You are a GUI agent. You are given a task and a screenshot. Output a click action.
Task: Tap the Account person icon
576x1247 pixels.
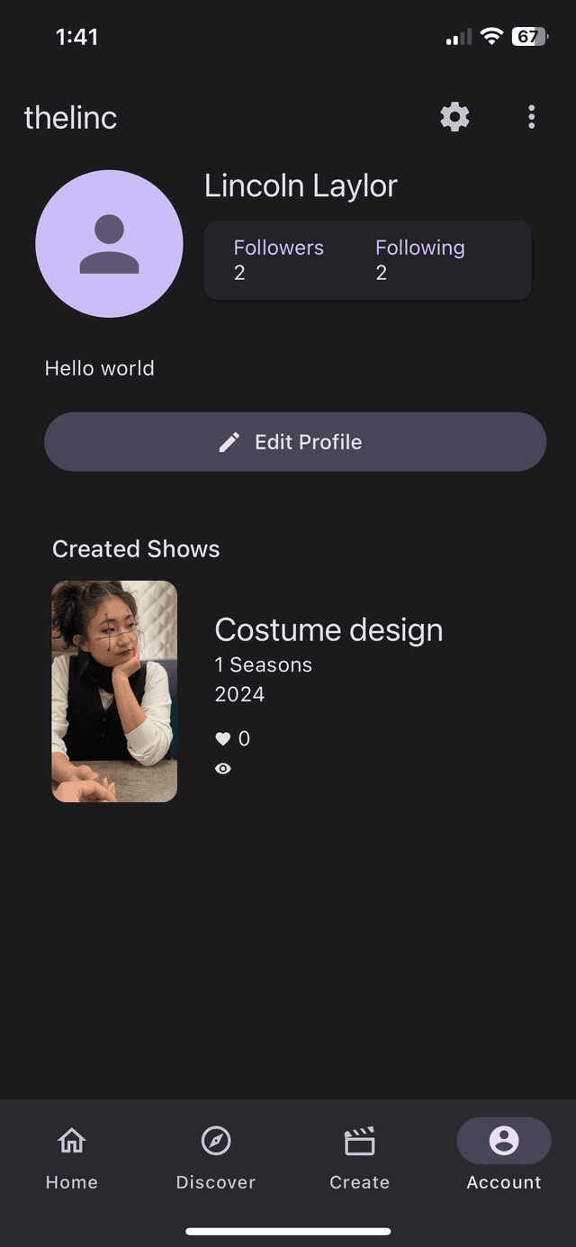[x=504, y=1141]
